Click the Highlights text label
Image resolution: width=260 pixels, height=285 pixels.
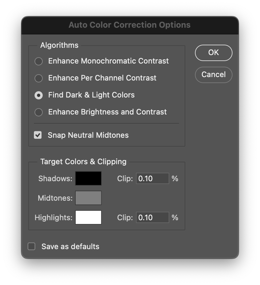[x=53, y=218]
